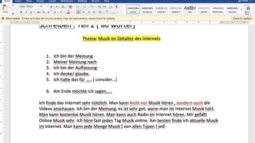Click the Sort A-Z icon
The image size is (255, 143).
pyautogui.click(x=111, y=7)
